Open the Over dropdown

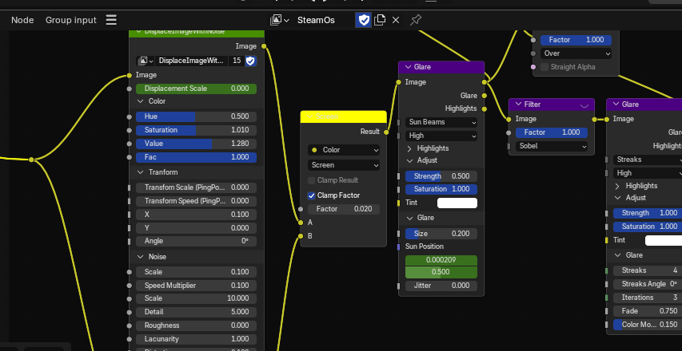(576, 53)
